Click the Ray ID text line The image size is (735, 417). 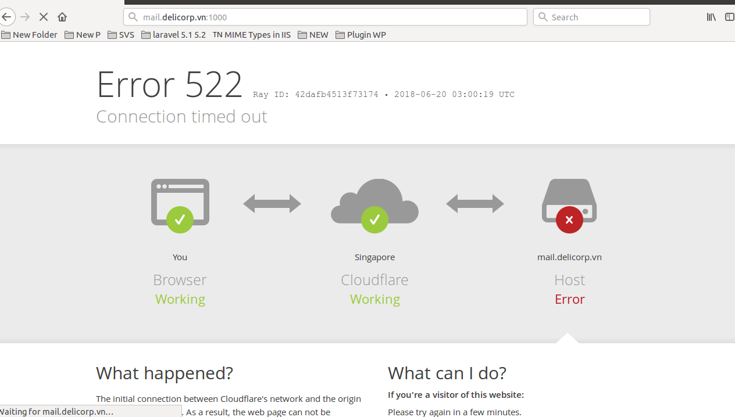coord(384,94)
